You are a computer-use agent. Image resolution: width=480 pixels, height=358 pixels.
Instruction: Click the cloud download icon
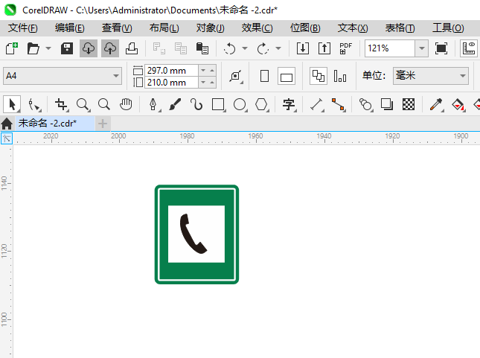[89, 48]
